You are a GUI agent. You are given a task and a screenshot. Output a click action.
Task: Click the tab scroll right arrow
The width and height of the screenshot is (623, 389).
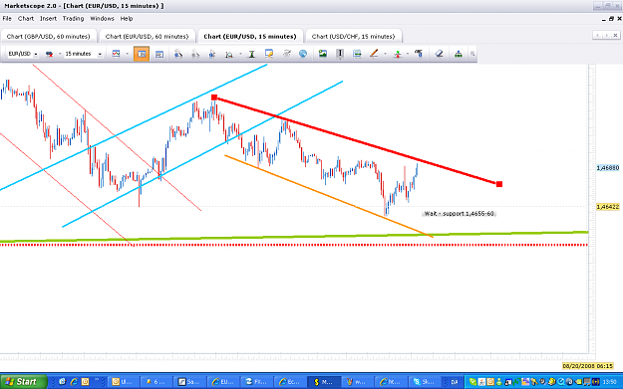pos(606,35)
